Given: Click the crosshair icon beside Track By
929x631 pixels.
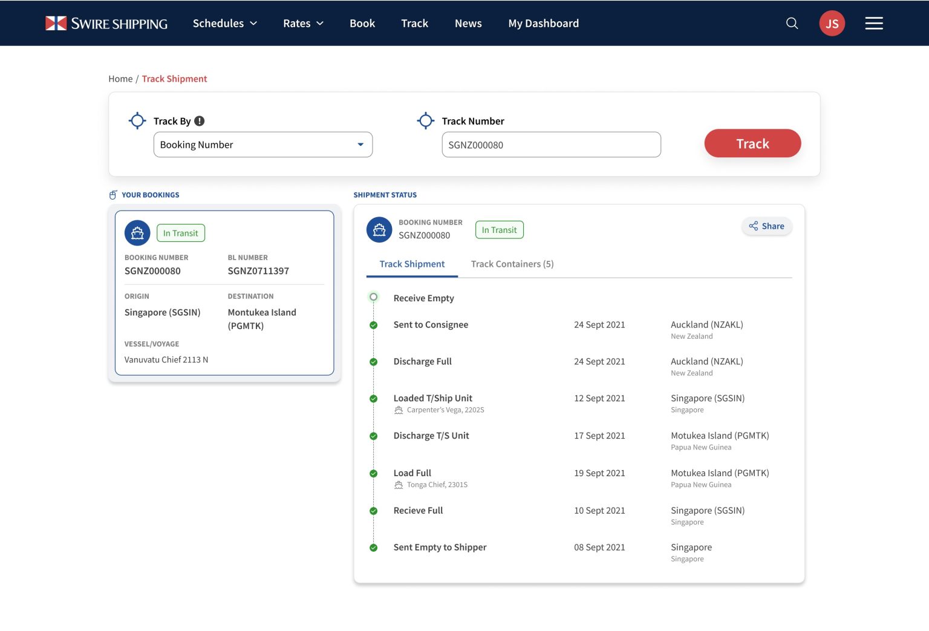Looking at the screenshot, I should point(137,121).
